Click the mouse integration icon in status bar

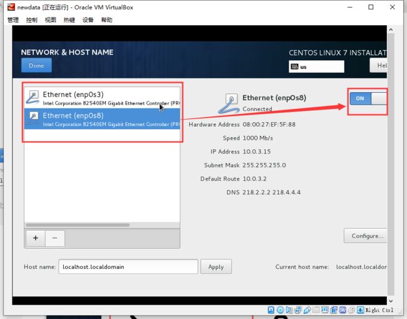[351, 310]
